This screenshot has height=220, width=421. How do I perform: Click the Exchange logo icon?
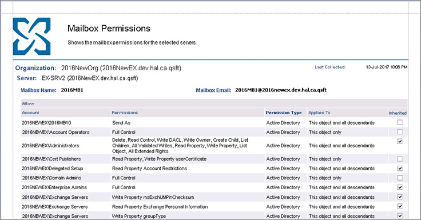[31, 36]
